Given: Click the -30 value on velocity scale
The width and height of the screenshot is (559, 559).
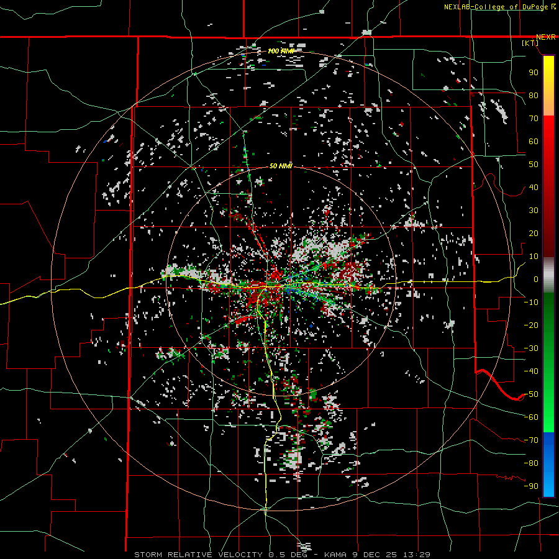Looking at the screenshot, I should click(531, 348).
